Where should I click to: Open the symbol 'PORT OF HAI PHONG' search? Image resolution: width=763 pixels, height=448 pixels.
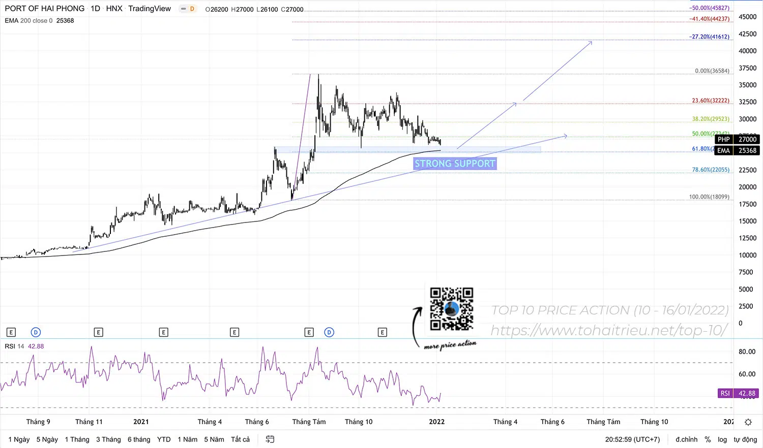point(45,9)
